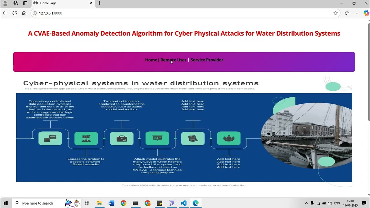Click 'This slide is 100% editable' caption
This screenshot has width=370, height=208.
pyautogui.click(x=184, y=185)
